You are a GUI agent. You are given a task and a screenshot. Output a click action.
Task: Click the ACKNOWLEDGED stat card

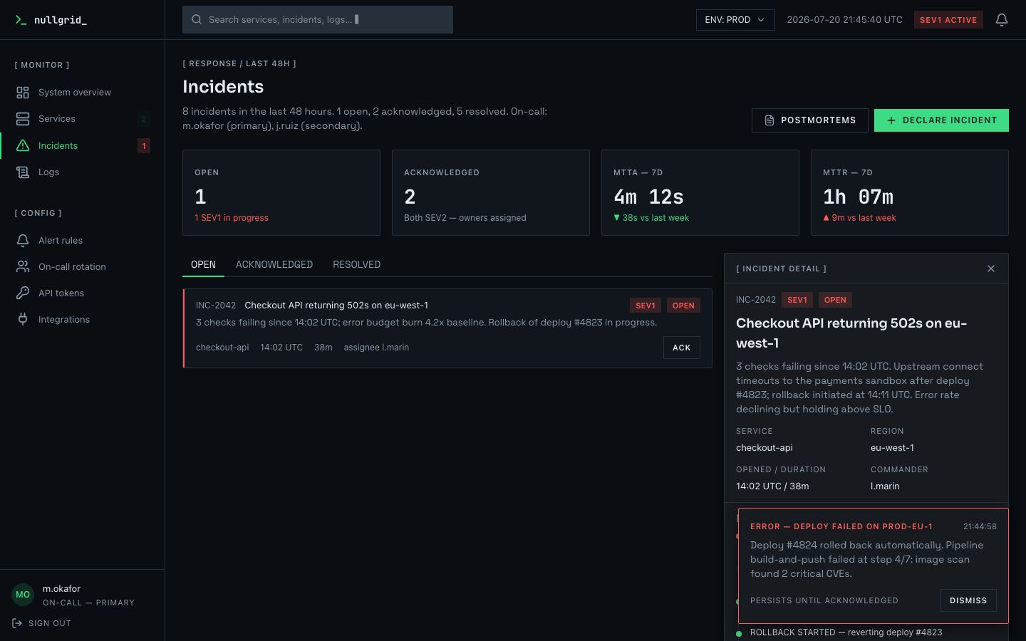click(491, 192)
